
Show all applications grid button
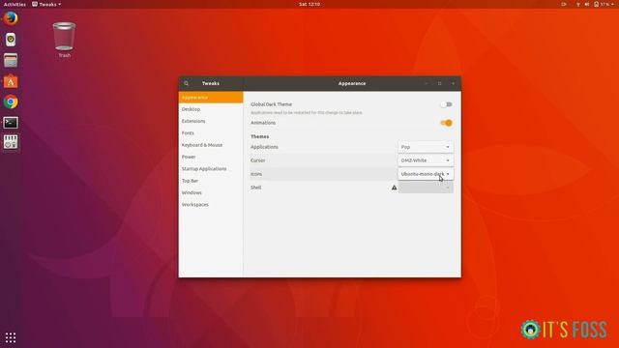click(x=11, y=337)
